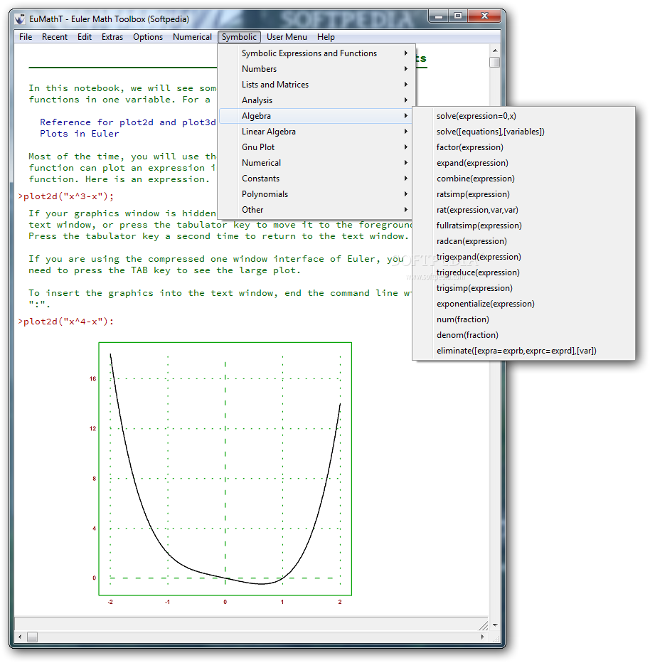Expand the Lists and Matrices submenu
This screenshot has height=663, width=650.
coord(316,85)
